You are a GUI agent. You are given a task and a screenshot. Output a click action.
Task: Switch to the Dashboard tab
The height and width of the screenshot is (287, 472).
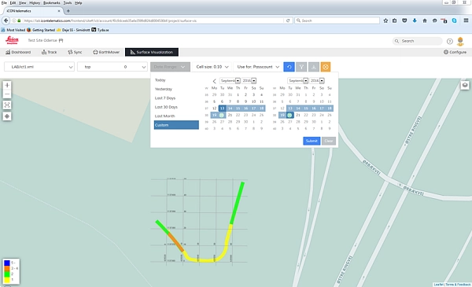pyautogui.click(x=18, y=52)
